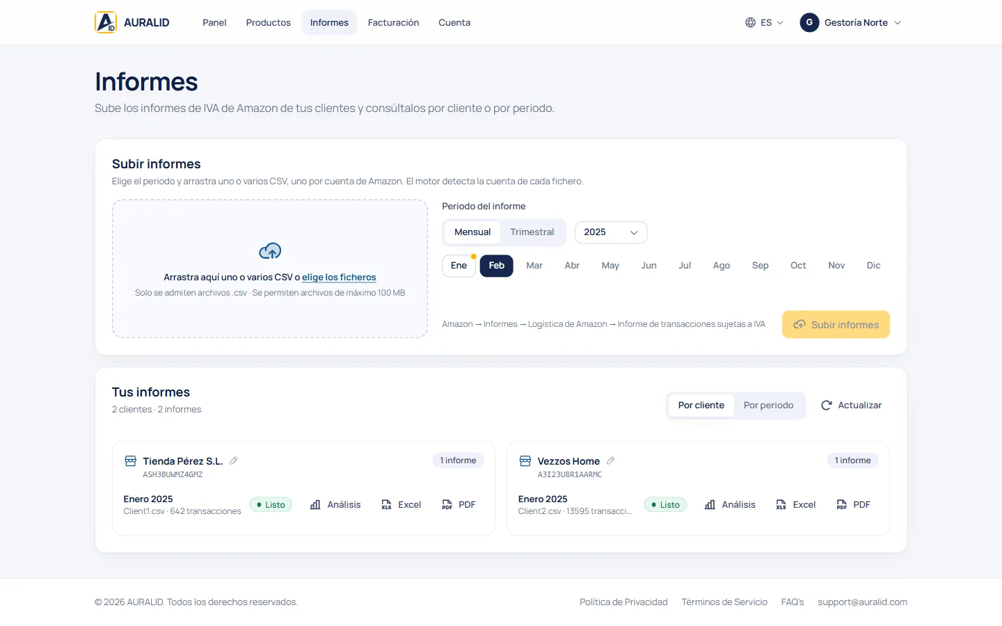Open Análisis for Client2.csv report
The width and height of the screenshot is (1002, 626).
point(730,504)
